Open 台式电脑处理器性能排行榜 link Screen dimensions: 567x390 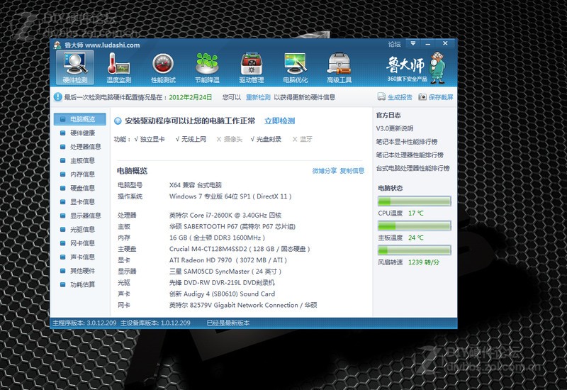tap(413, 168)
